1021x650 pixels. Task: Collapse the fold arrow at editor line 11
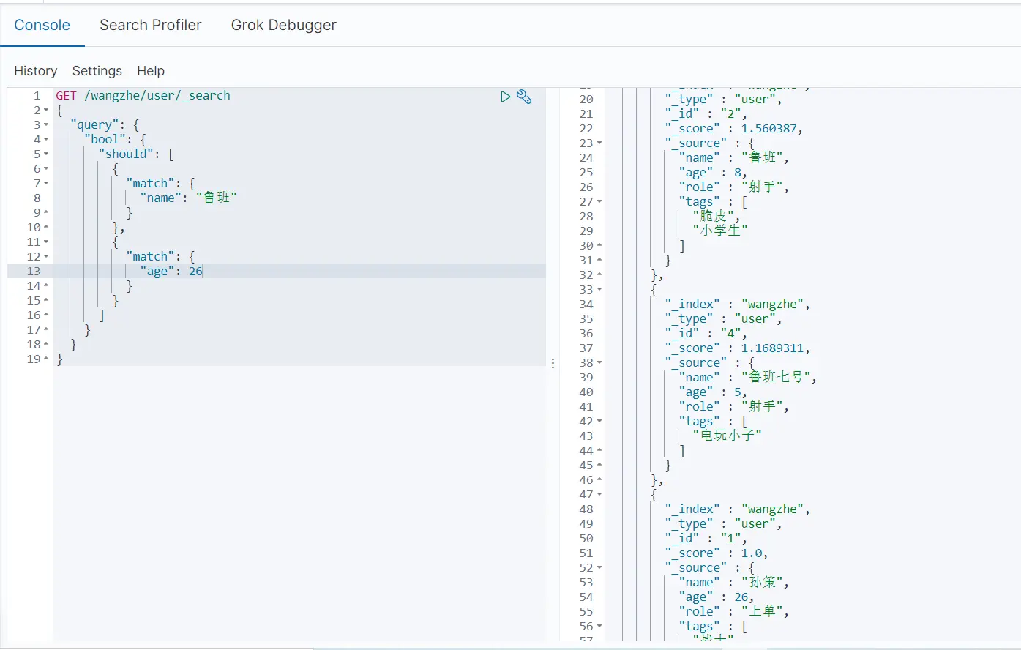pyautogui.click(x=46, y=242)
